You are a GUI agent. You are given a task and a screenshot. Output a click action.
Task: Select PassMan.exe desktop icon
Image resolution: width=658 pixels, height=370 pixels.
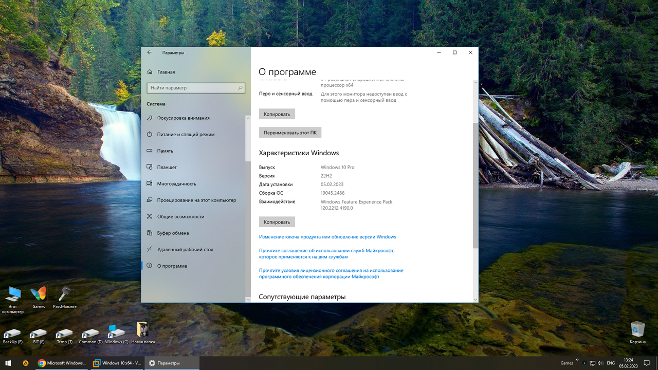pyautogui.click(x=65, y=298)
